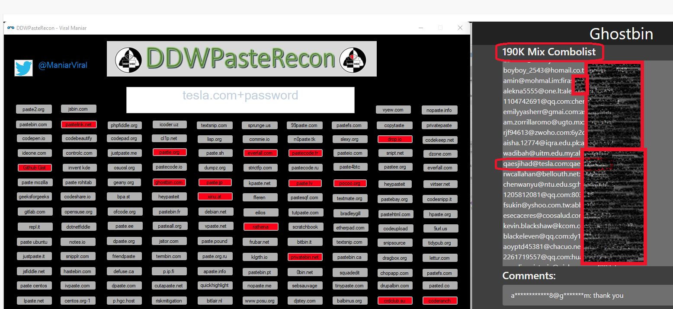Click the paste mozilla button
The width and height of the screenshot is (673, 309).
[35, 182]
